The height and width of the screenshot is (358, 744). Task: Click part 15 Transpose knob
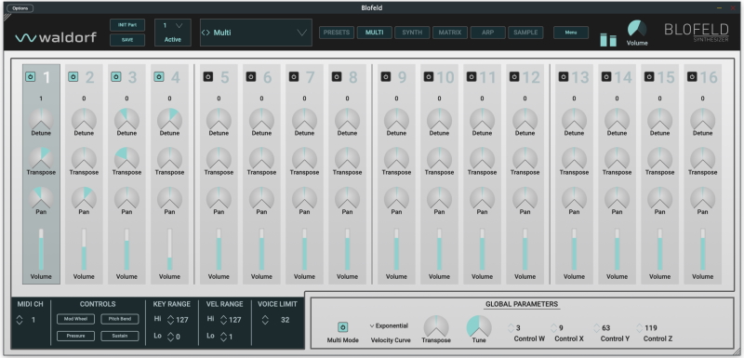pyautogui.click(x=659, y=159)
